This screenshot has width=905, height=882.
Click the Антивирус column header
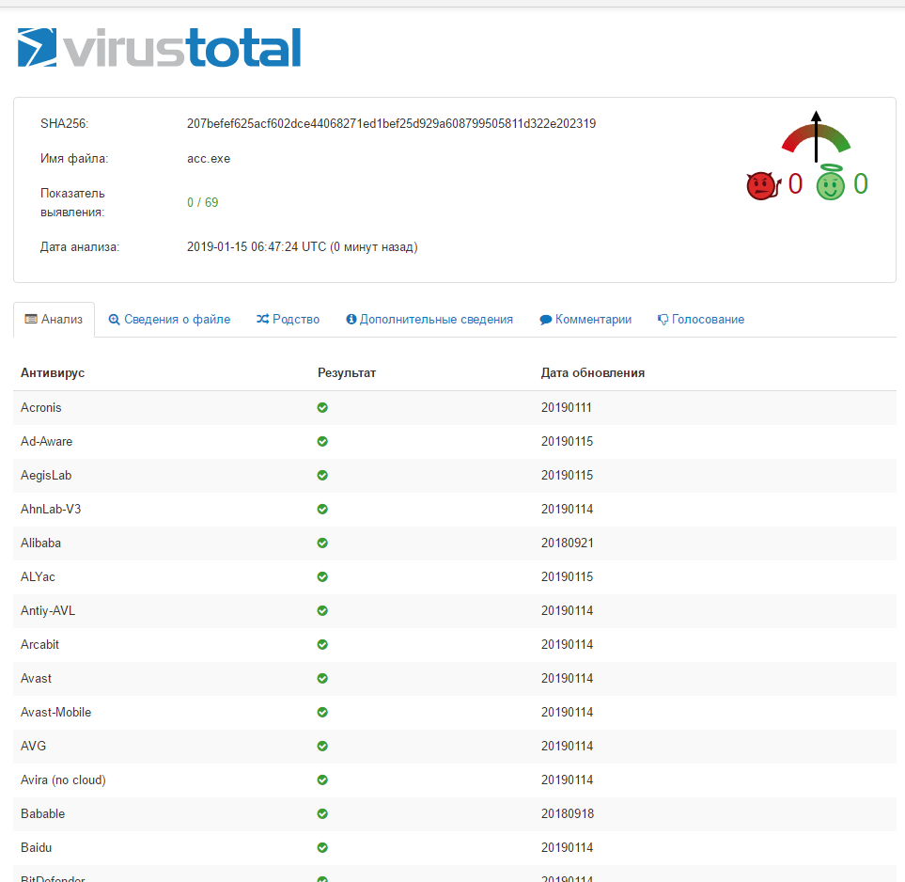pos(53,373)
